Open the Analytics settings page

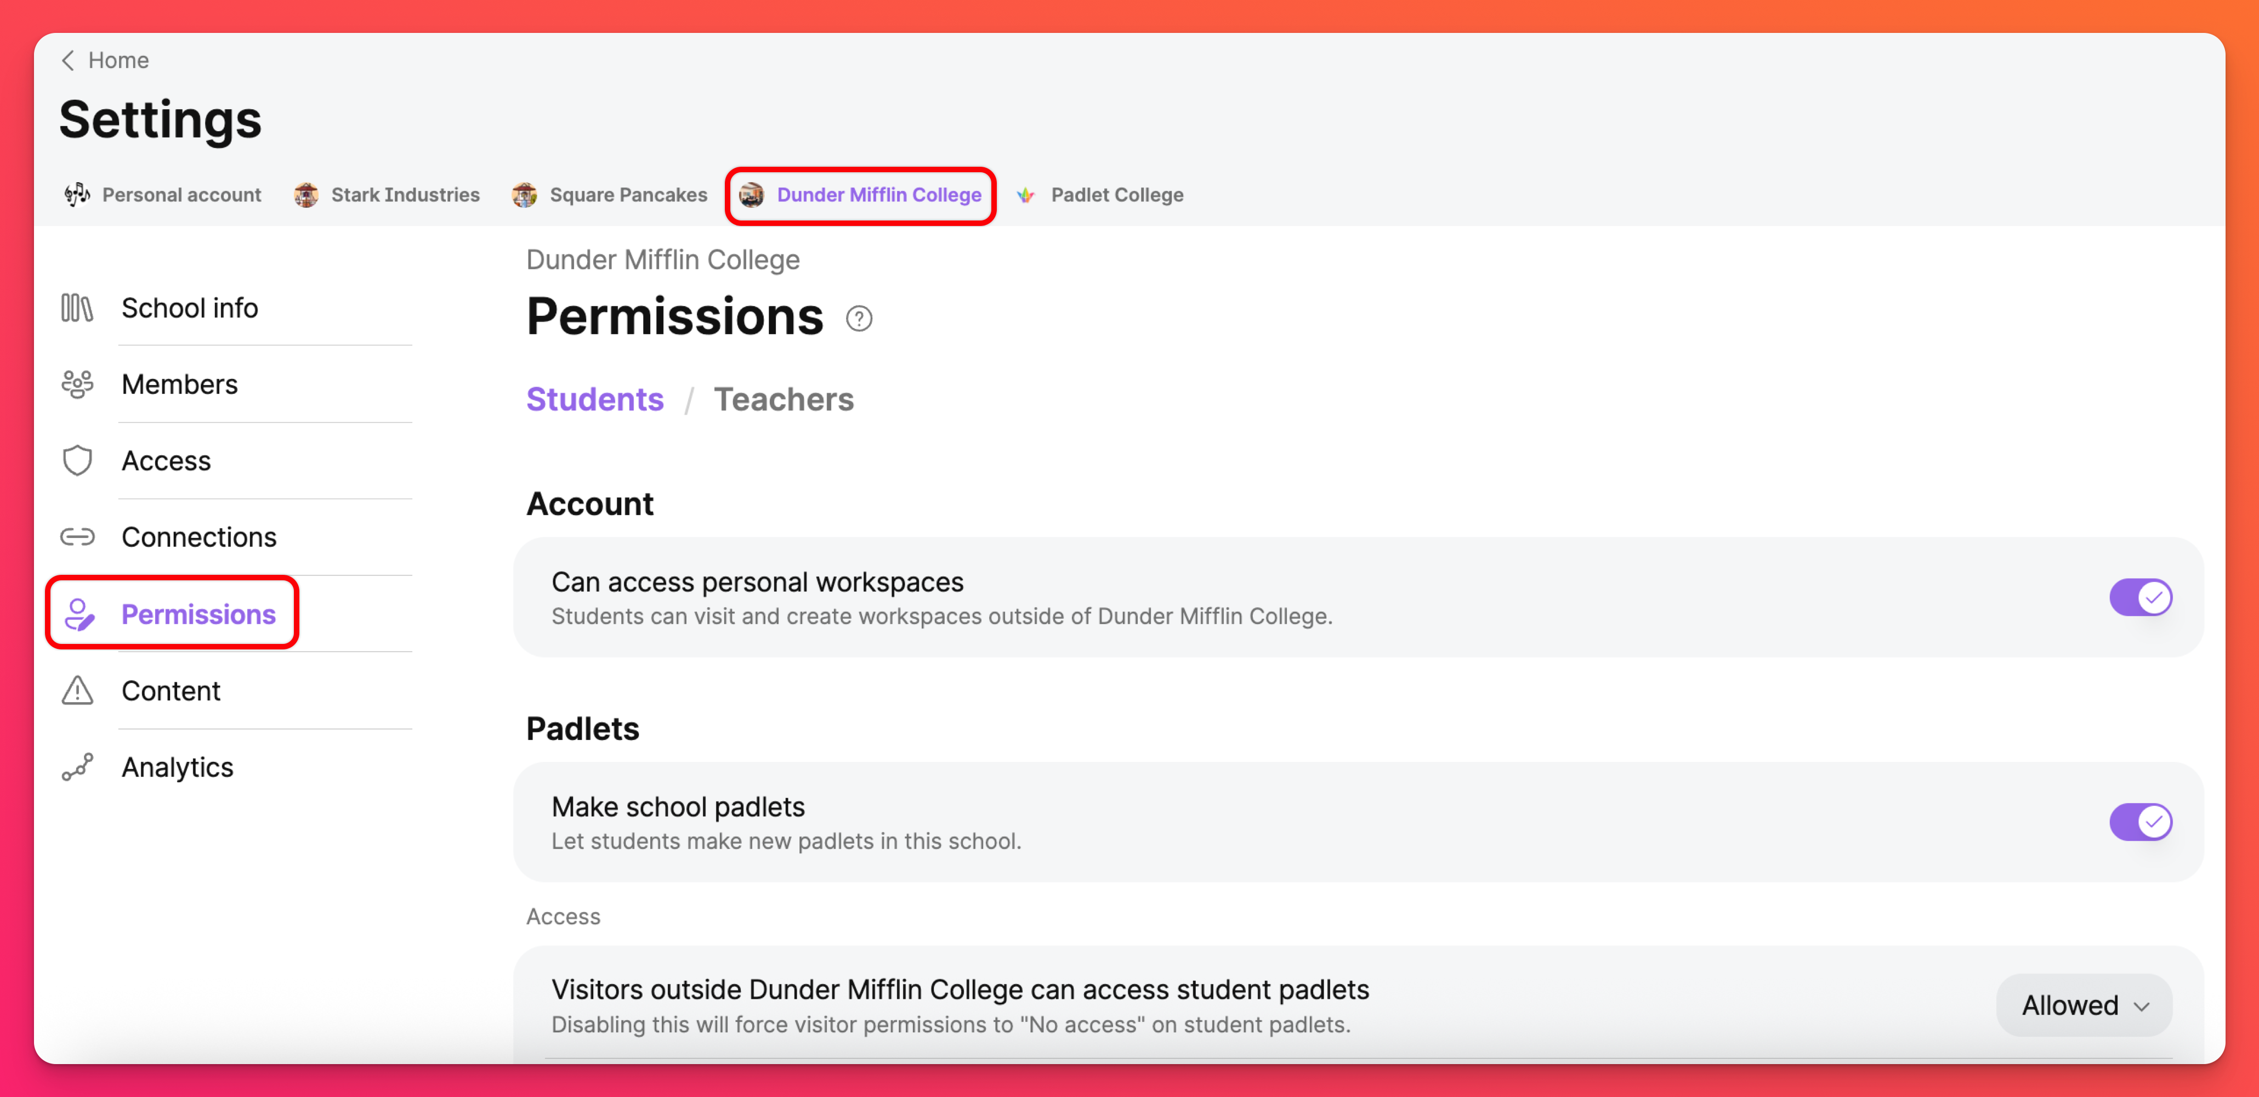tap(177, 767)
